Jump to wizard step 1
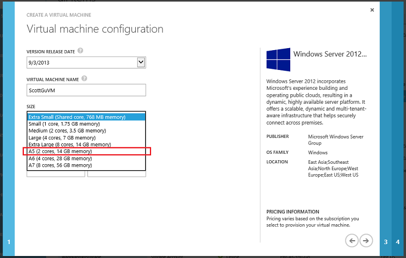 tap(9, 242)
